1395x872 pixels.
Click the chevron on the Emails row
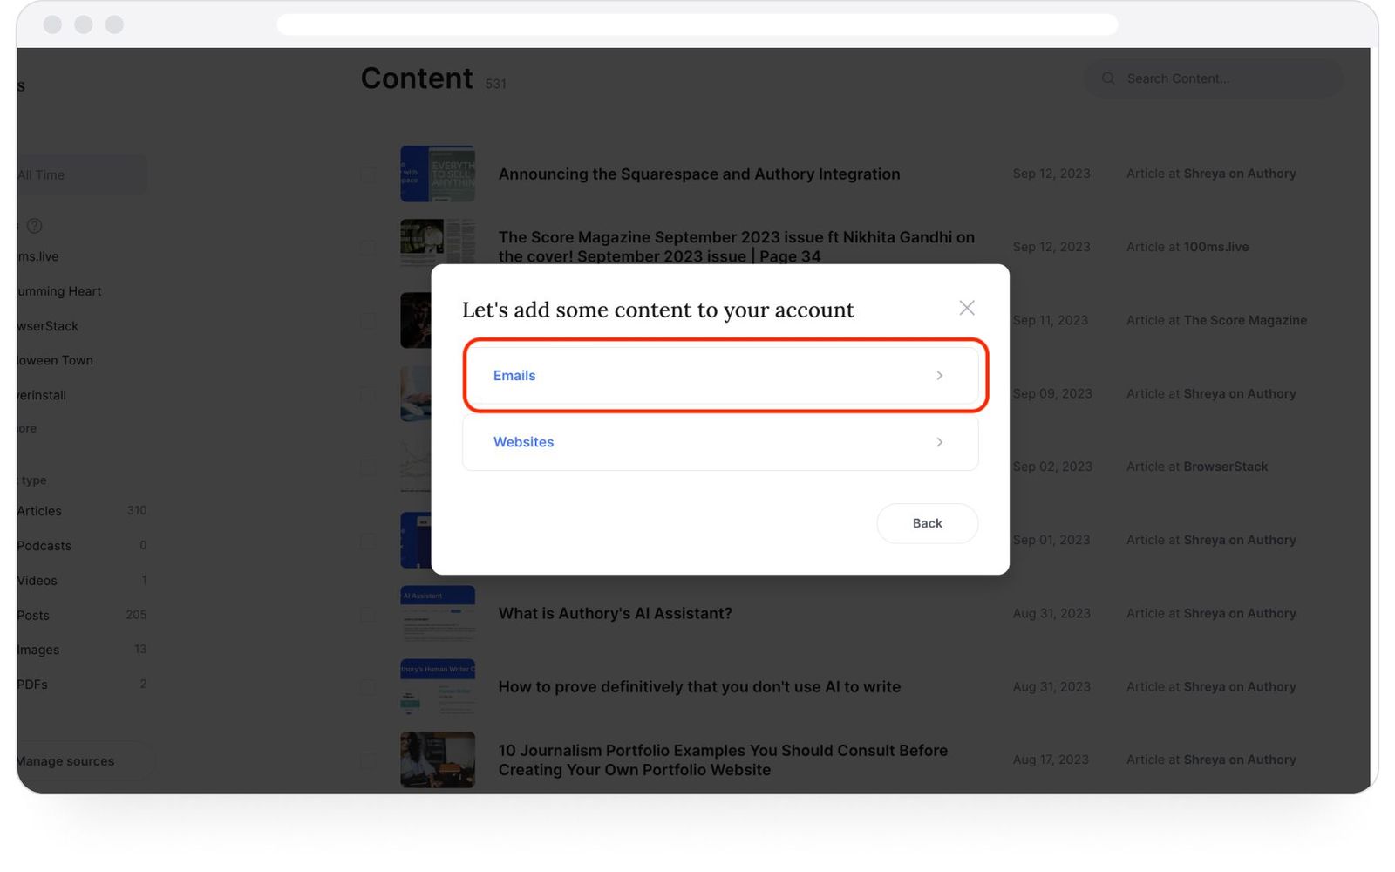939,375
